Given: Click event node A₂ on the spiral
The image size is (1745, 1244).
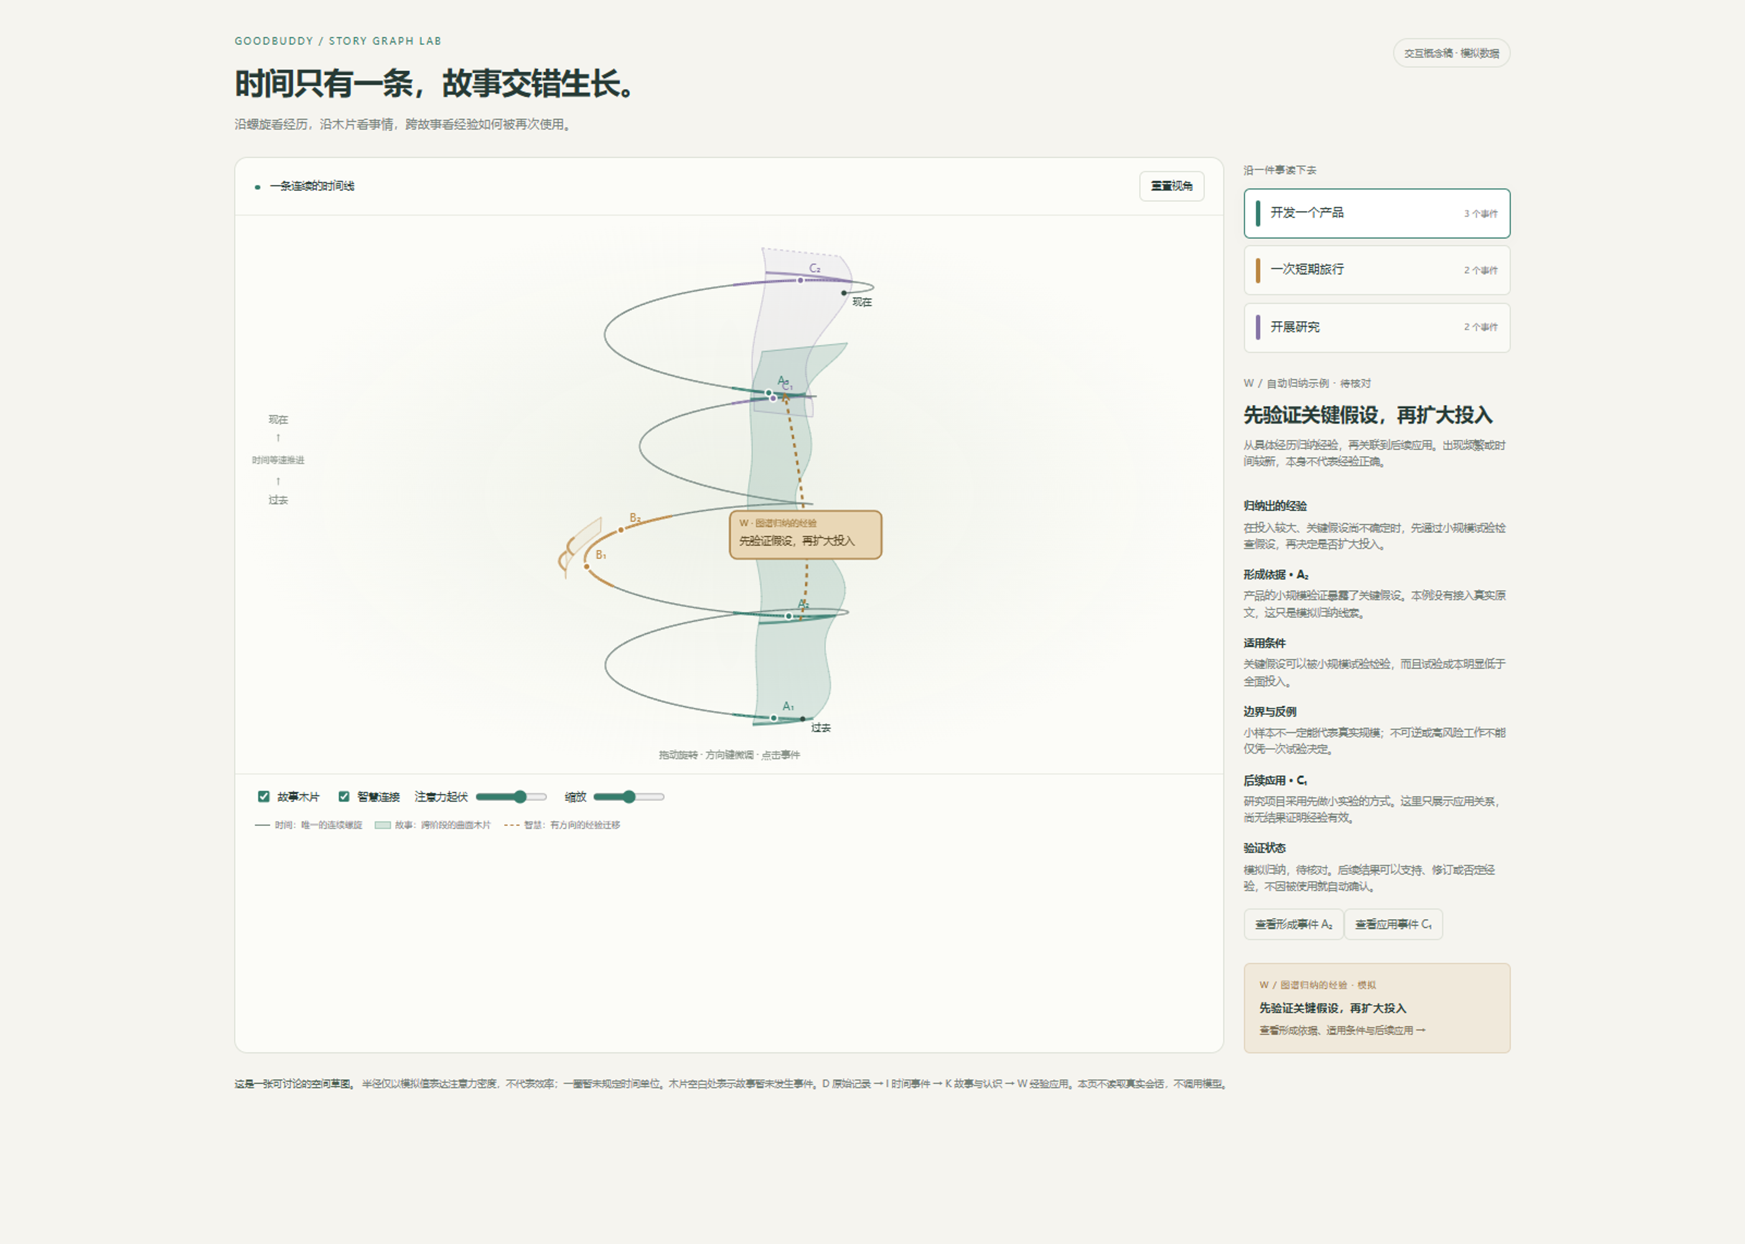Looking at the screenshot, I should pos(788,616).
